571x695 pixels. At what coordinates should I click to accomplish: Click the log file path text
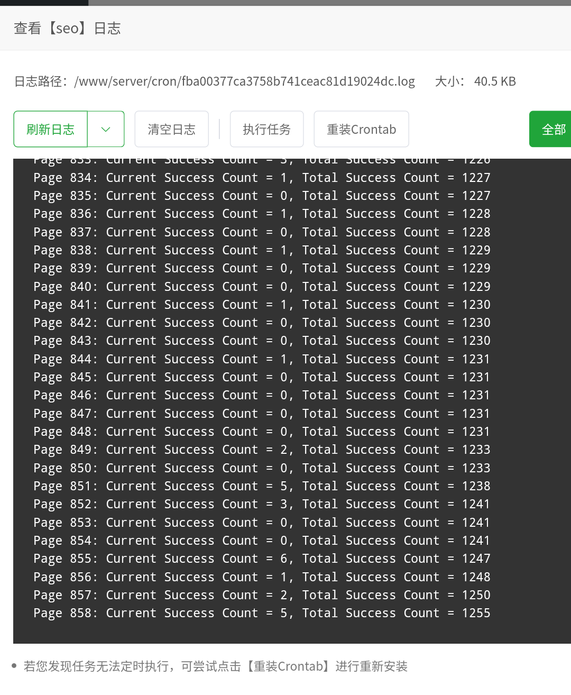[x=244, y=81]
